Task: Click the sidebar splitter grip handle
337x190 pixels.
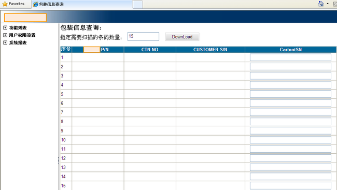Action: (x=58, y=160)
